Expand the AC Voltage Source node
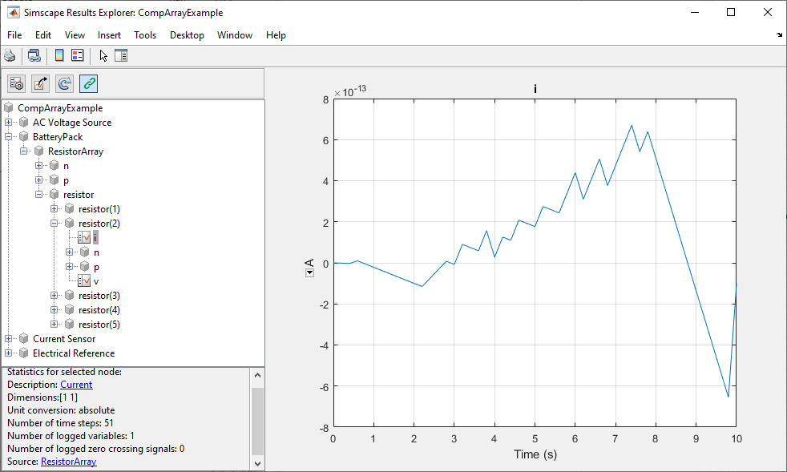This screenshot has width=787, height=472. pyautogui.click(x=9, y=123)
